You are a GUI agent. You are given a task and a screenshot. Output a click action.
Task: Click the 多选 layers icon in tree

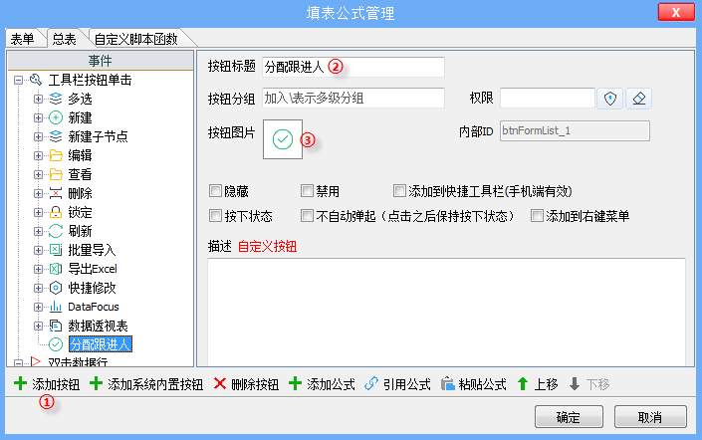56,99
